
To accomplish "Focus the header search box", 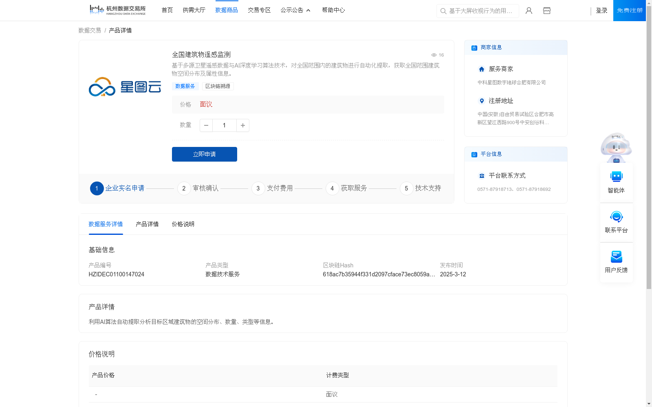I will coord(478,11).
